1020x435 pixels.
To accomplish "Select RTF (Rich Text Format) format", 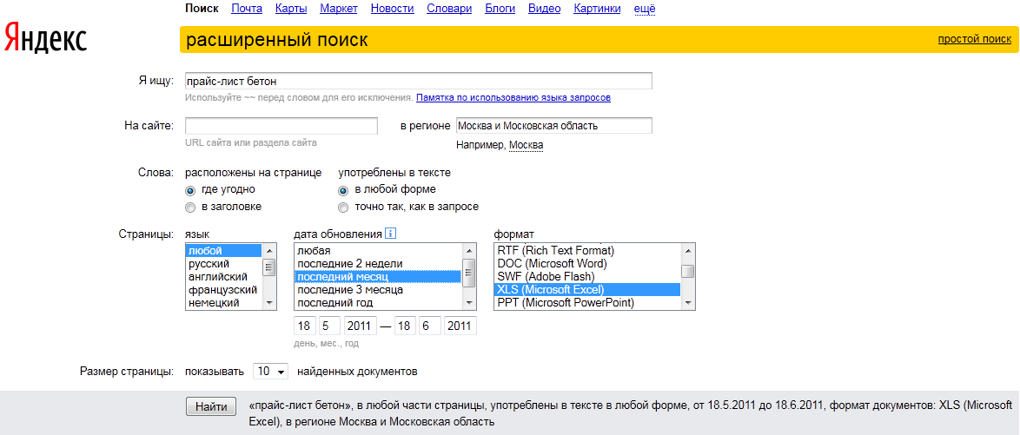I will click(x=587, y=250).
